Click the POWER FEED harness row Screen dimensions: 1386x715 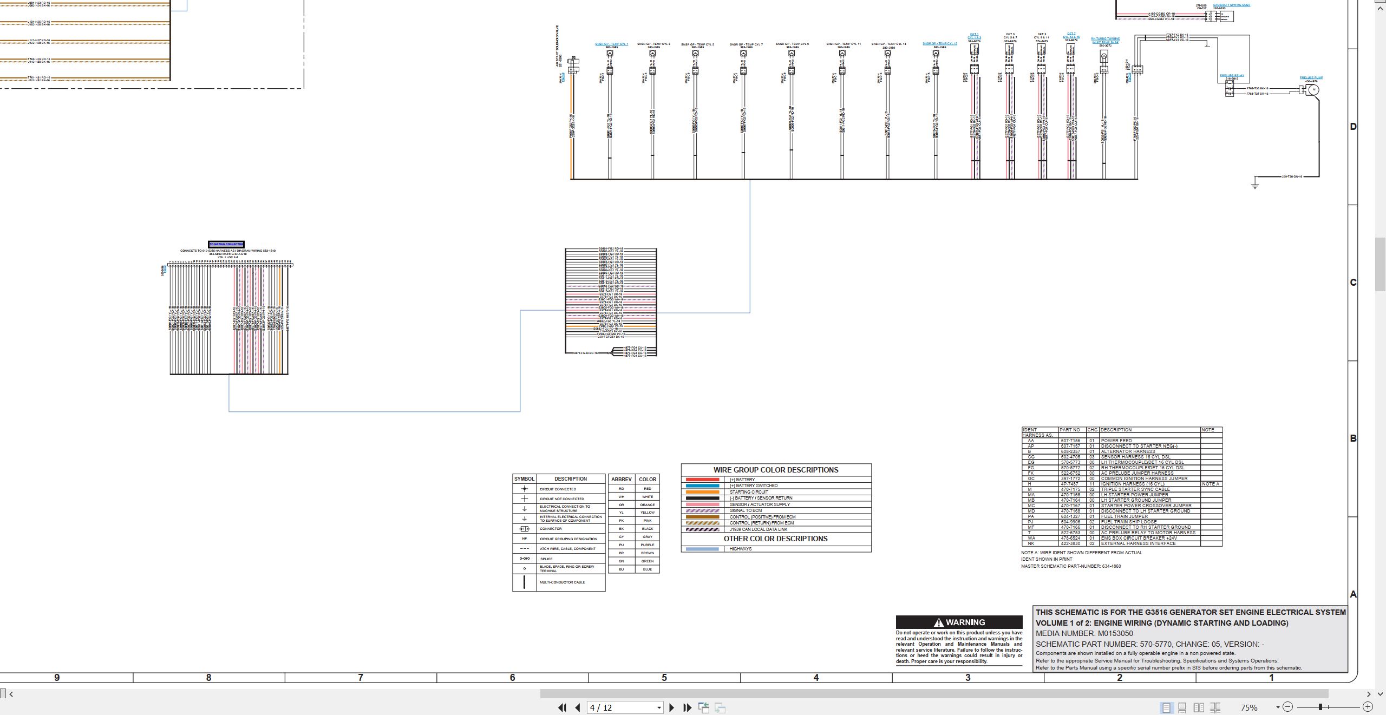click(1122, 441)
